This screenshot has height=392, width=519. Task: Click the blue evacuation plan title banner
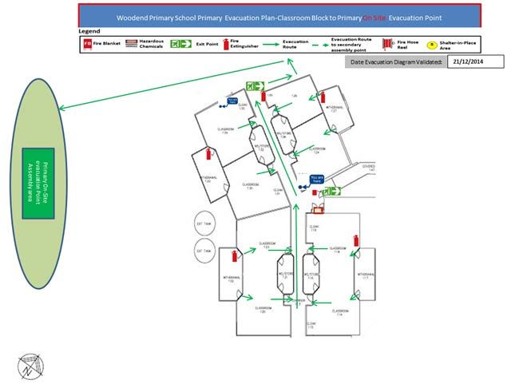[279, 15]
